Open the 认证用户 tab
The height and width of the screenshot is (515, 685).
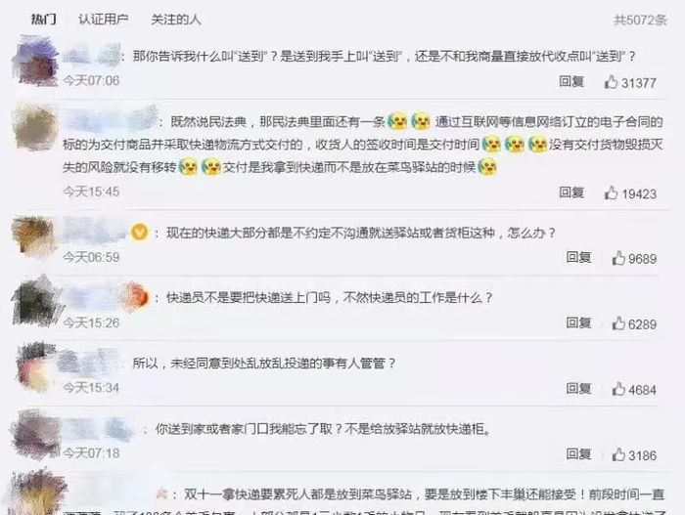(x=103, y=20)
